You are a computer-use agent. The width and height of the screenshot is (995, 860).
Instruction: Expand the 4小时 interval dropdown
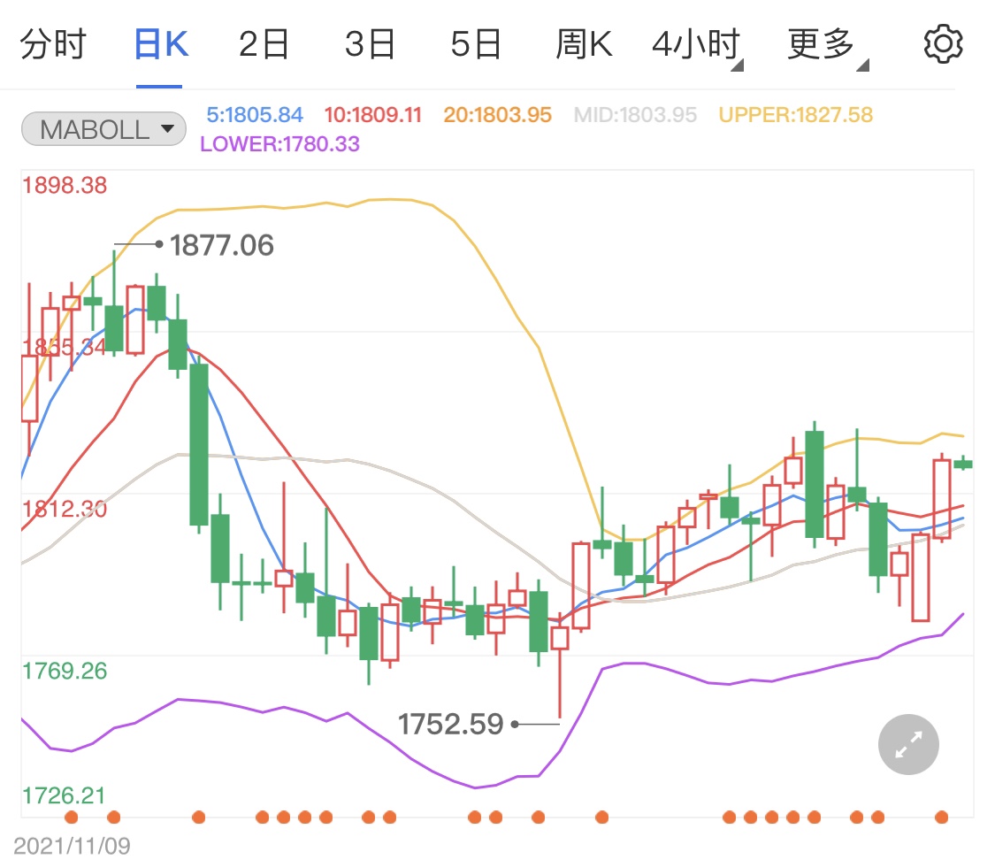697,46
